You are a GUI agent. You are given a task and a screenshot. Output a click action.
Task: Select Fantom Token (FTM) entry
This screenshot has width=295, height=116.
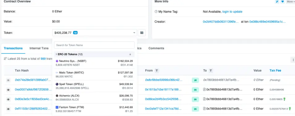pos(94,109)
